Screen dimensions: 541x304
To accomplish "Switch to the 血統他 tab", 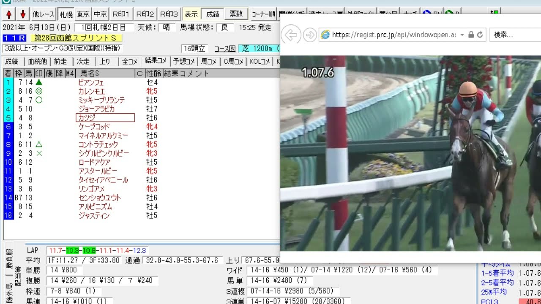I will pos(38,62).
